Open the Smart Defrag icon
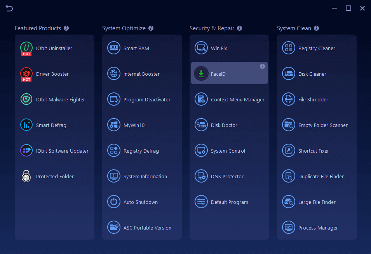Viewport: 371px width, 254px height. coord(26,125)
